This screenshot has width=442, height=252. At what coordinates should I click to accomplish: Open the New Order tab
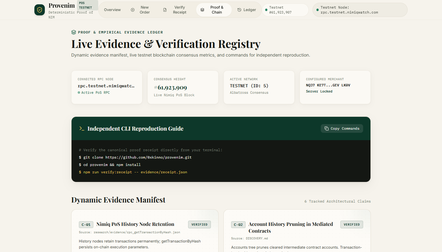(141, 10)
